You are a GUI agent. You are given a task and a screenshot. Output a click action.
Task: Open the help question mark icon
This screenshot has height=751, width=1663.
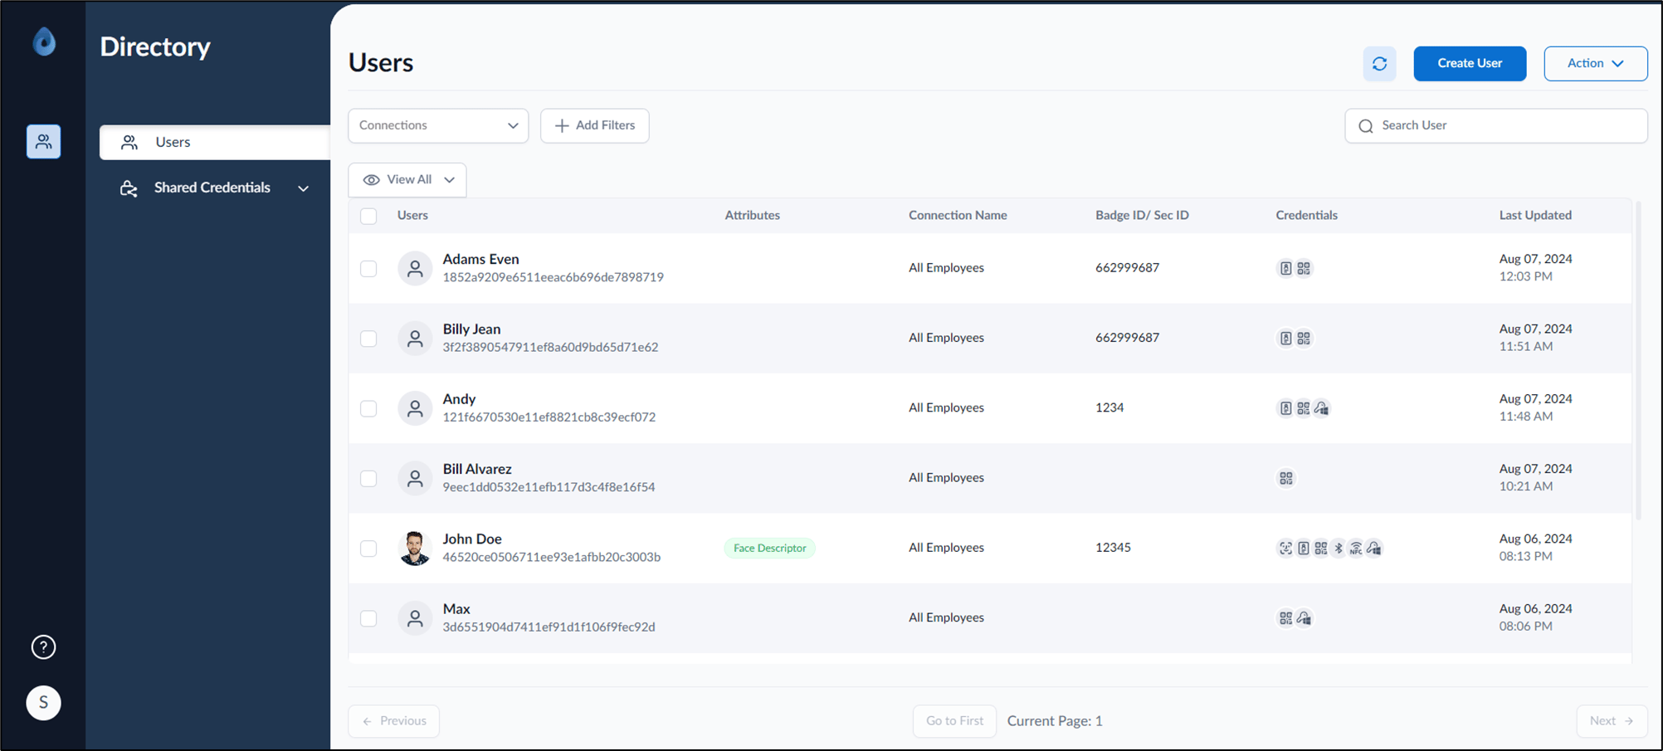pyautogui.click(x=43, y=647)
